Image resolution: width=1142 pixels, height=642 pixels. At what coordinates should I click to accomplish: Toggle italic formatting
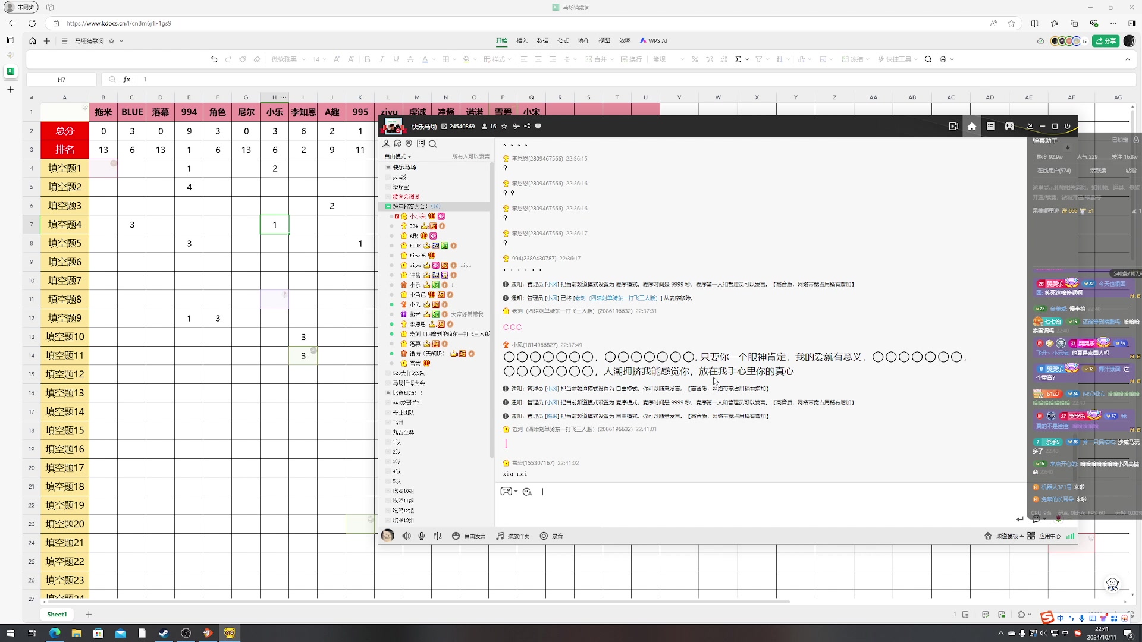point(381,59)
